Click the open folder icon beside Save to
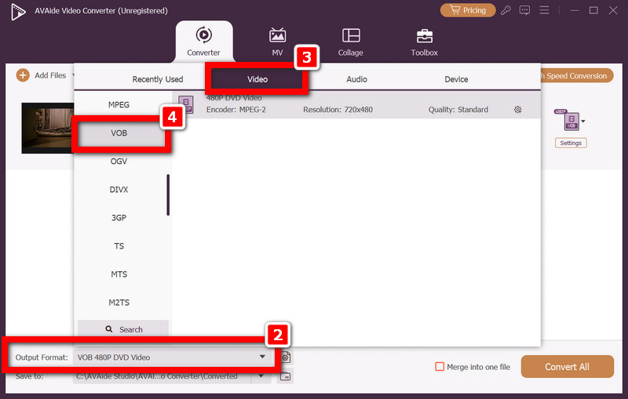The height and width of the screenshot is (399, 628). click(285, 376)
